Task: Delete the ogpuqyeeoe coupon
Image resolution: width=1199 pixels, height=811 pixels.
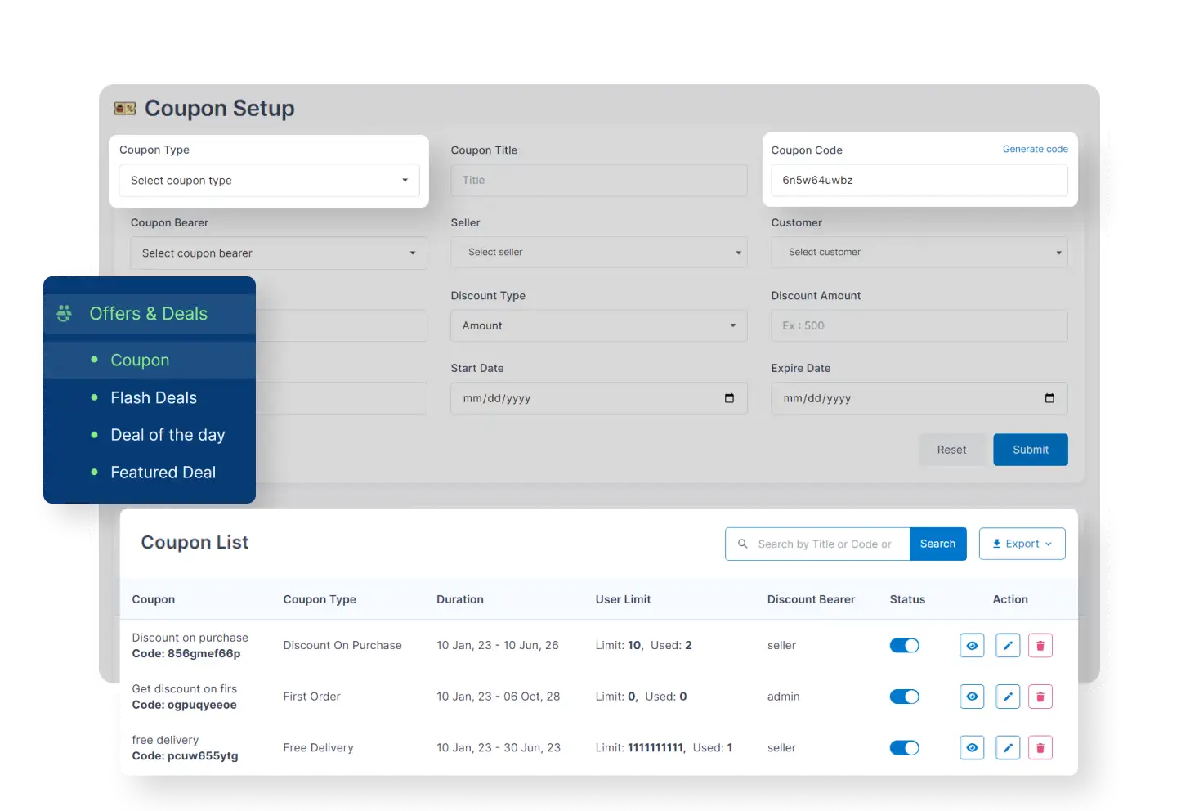Action: pyautogui.click(x=1040, y=697)
